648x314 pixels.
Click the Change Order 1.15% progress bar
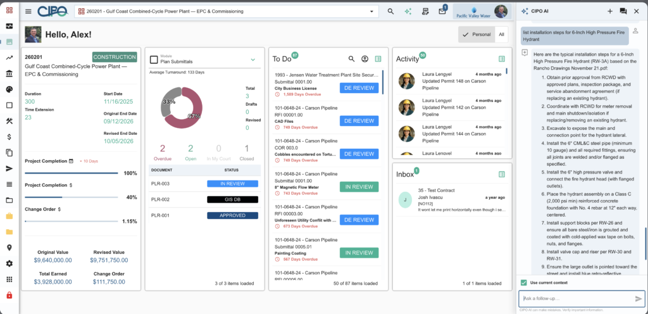coord(71,222)
